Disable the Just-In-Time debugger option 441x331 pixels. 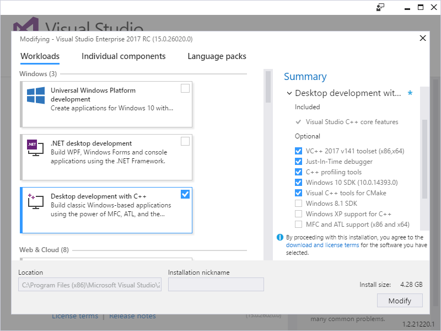(x=298, y=162)
